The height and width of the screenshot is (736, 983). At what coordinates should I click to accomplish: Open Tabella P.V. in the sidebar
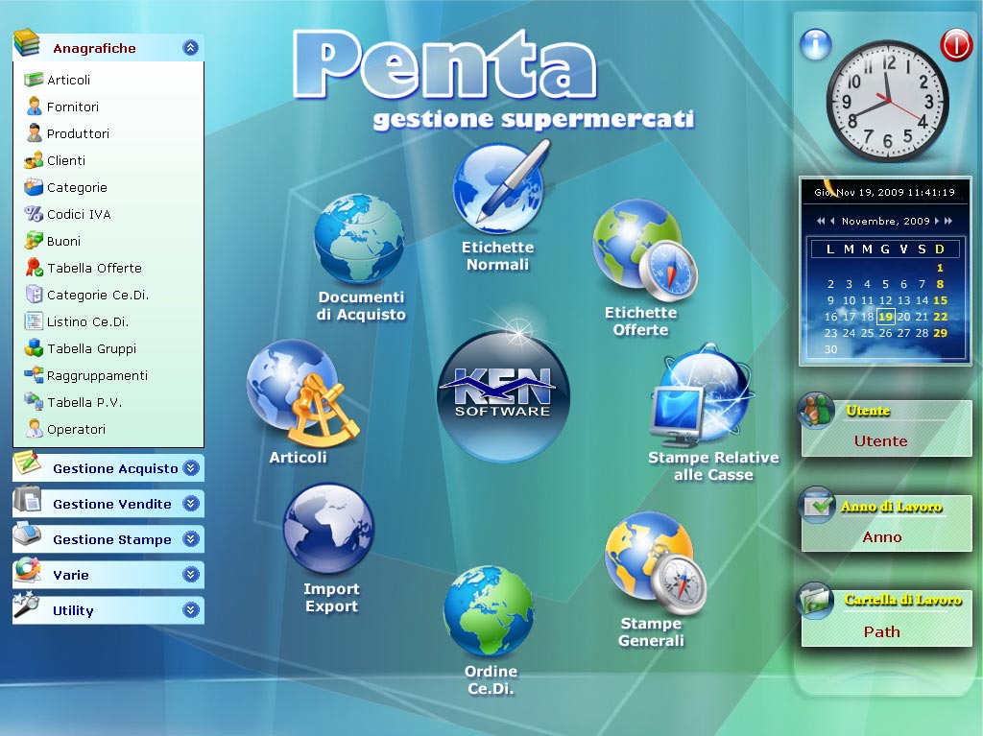pyautogui.click(x=84, y=402)
